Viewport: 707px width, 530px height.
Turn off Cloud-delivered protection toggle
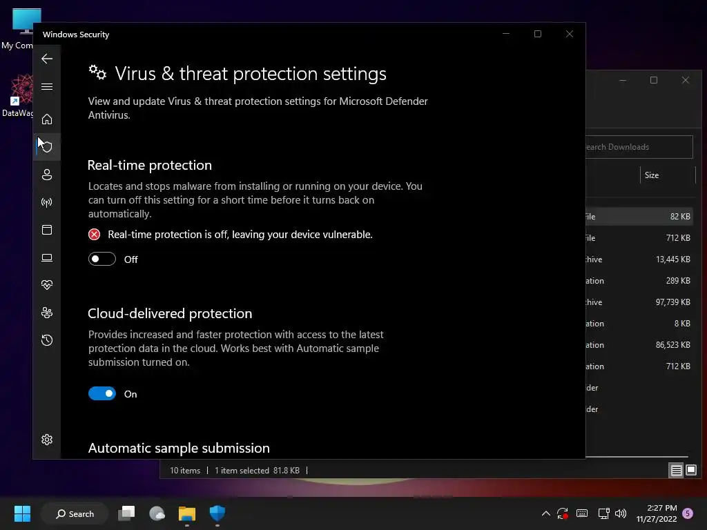point(102,393)
